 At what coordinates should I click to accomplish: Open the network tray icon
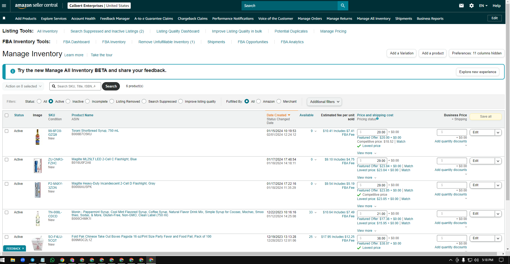(470, 260)
